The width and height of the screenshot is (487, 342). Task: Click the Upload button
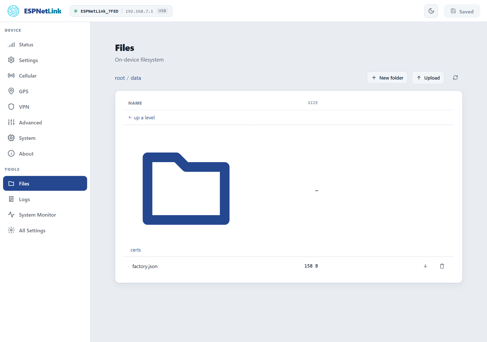point(428,78)
